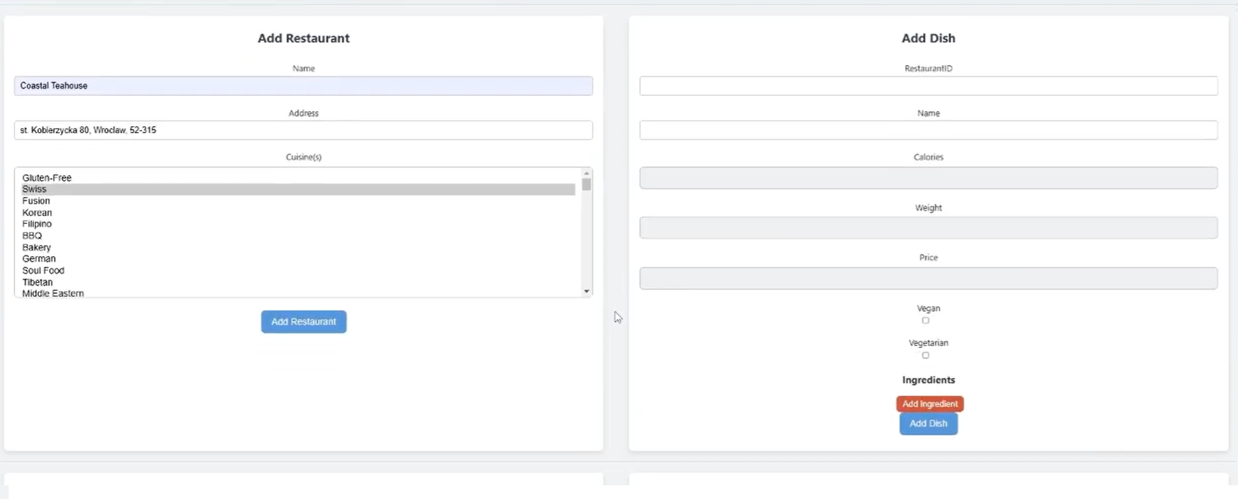Focus the restaurant Name field
The image size is (1238, 499).
303,86
